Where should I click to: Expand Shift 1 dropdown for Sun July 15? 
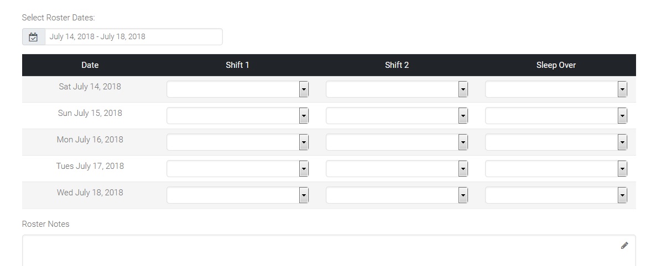pos(237,116)
